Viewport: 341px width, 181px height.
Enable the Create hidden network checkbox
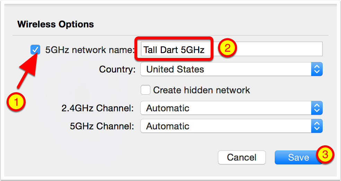coord(146,90)
